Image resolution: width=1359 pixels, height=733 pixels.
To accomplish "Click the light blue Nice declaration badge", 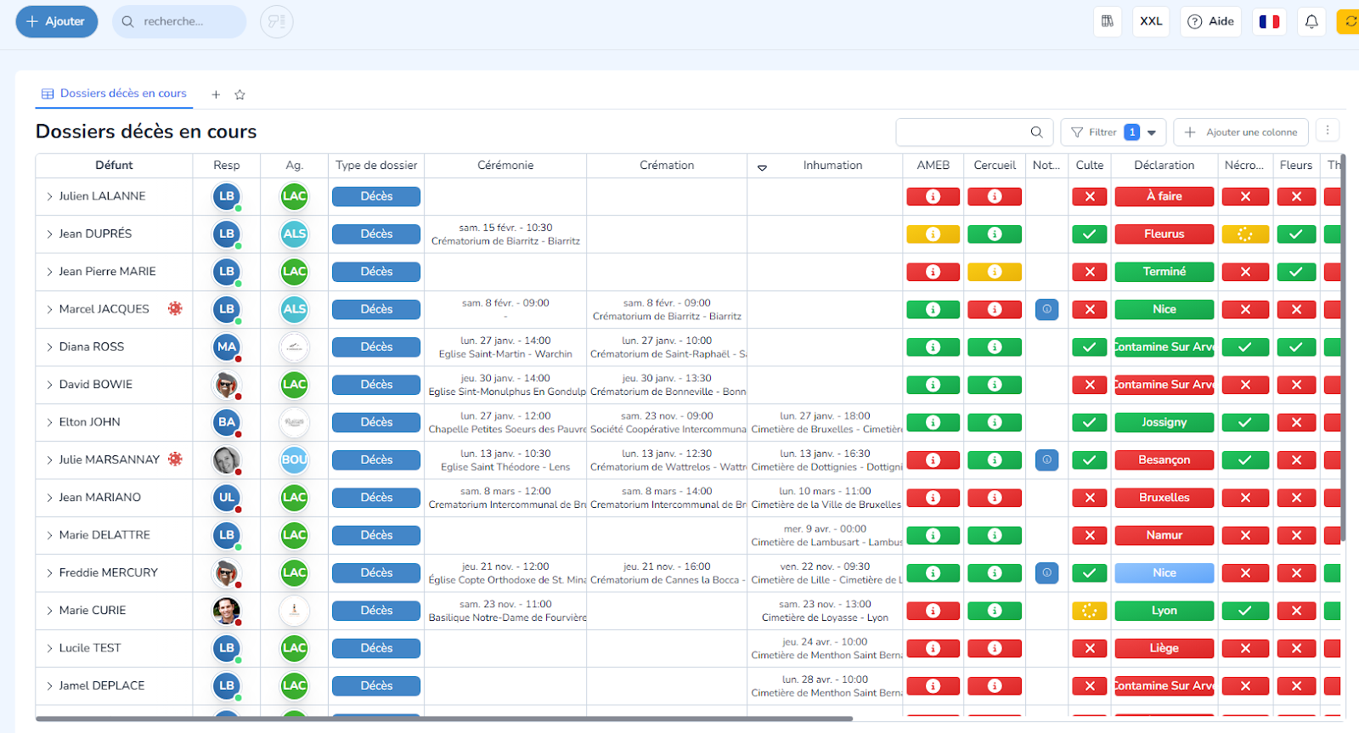I will tap(1164, 573).
